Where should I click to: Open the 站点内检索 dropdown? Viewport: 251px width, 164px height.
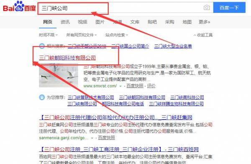(117, 35)
